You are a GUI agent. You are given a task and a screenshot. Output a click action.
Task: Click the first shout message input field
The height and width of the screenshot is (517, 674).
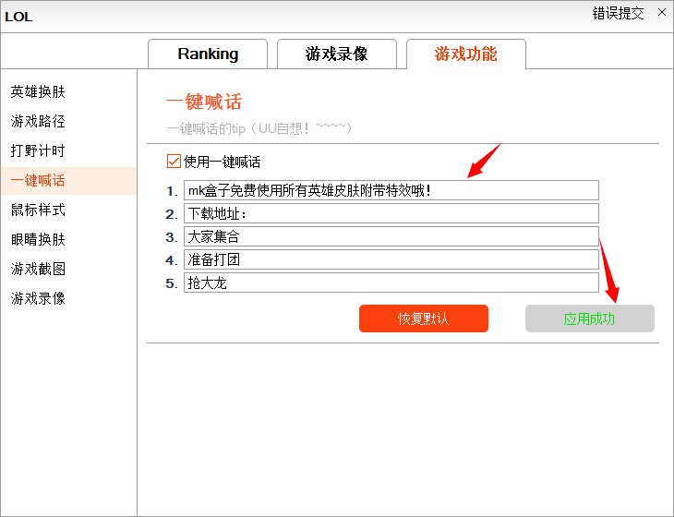point(391,191)
